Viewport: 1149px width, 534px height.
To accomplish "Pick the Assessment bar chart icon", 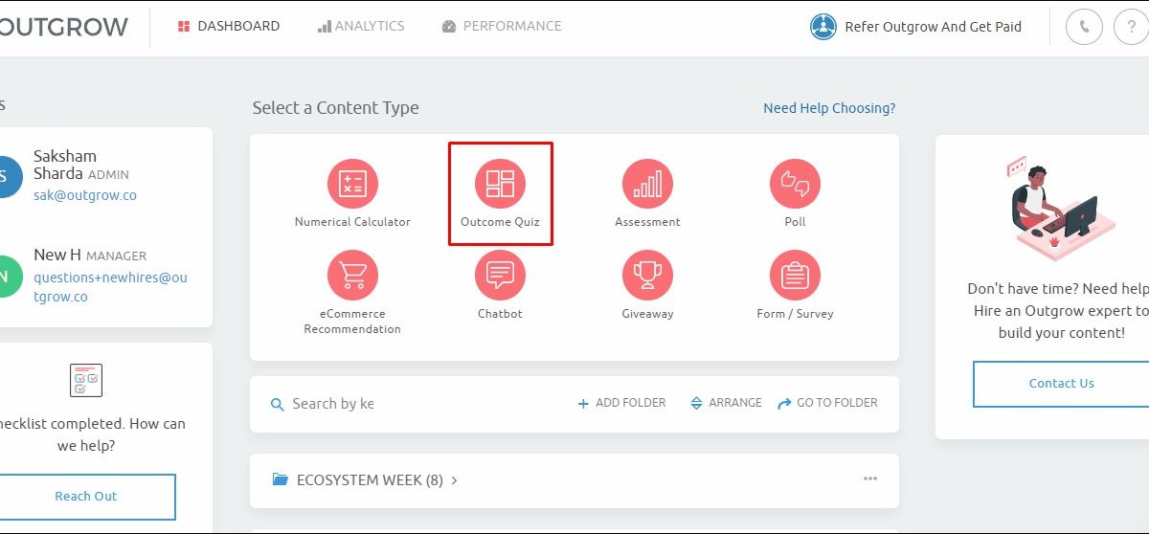I will pos(647,184).
